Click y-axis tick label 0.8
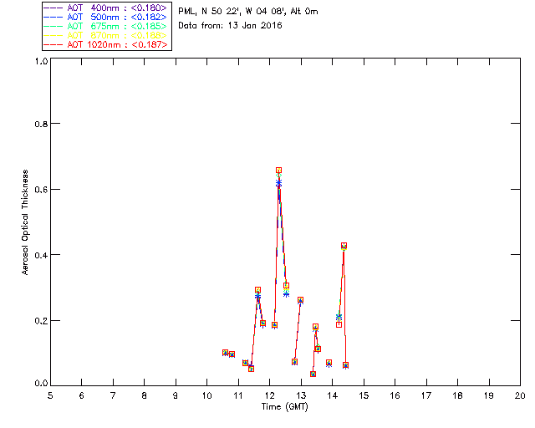The image size is (535, 428). pos(41,124)
